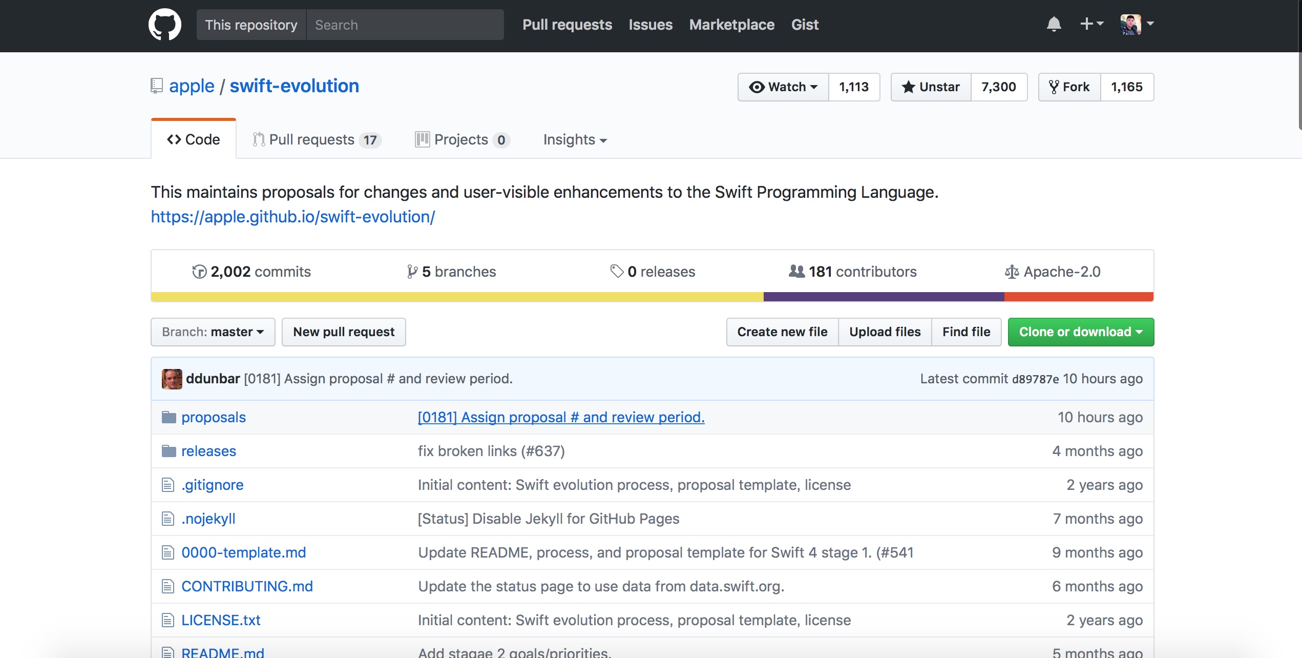Open the Watch subscription dropdown

click(x=783, y=87)
